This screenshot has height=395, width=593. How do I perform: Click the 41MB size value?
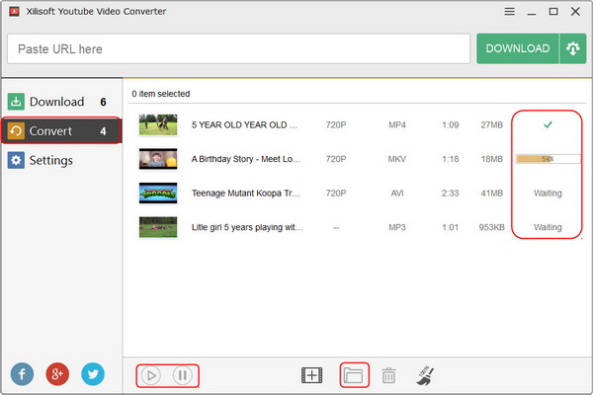pyautogui.click(x=491, y=194)
